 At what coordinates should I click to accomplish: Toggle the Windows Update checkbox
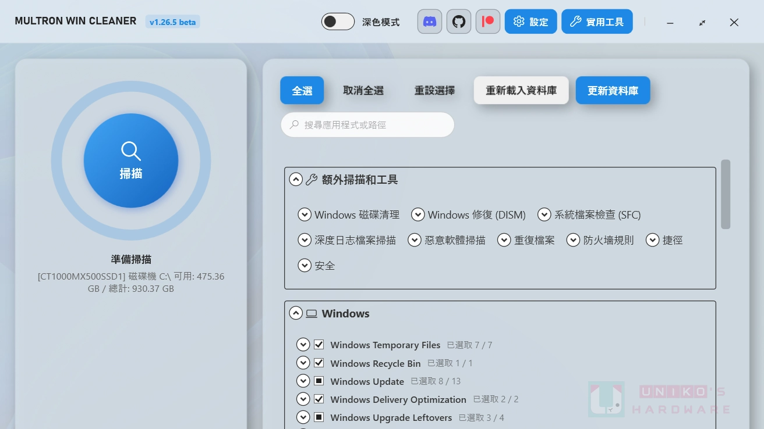(319, 381)
